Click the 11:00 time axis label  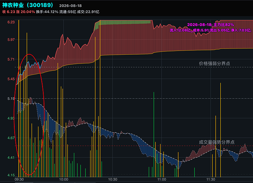point(162,179)
